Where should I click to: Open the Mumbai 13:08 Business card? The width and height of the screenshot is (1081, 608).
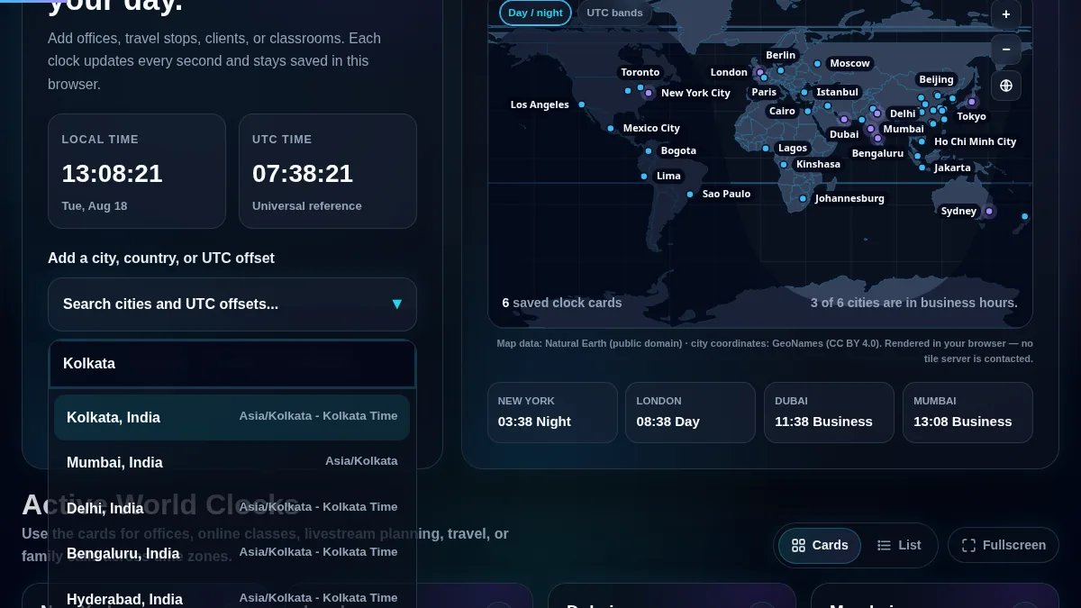[967, 413]
